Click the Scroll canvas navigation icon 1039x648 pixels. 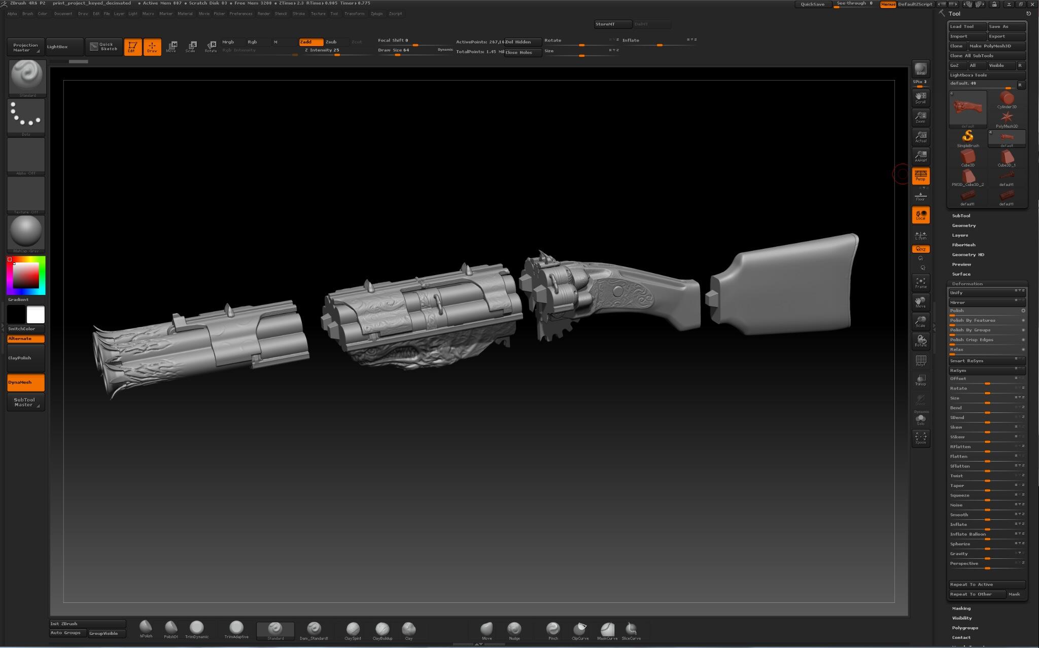coord(921,98)
